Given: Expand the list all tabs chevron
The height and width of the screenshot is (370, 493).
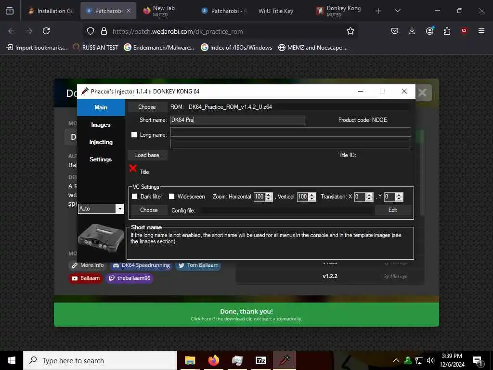Looking at the screenshot, I should pyautogui.click(x=397, y=11).
